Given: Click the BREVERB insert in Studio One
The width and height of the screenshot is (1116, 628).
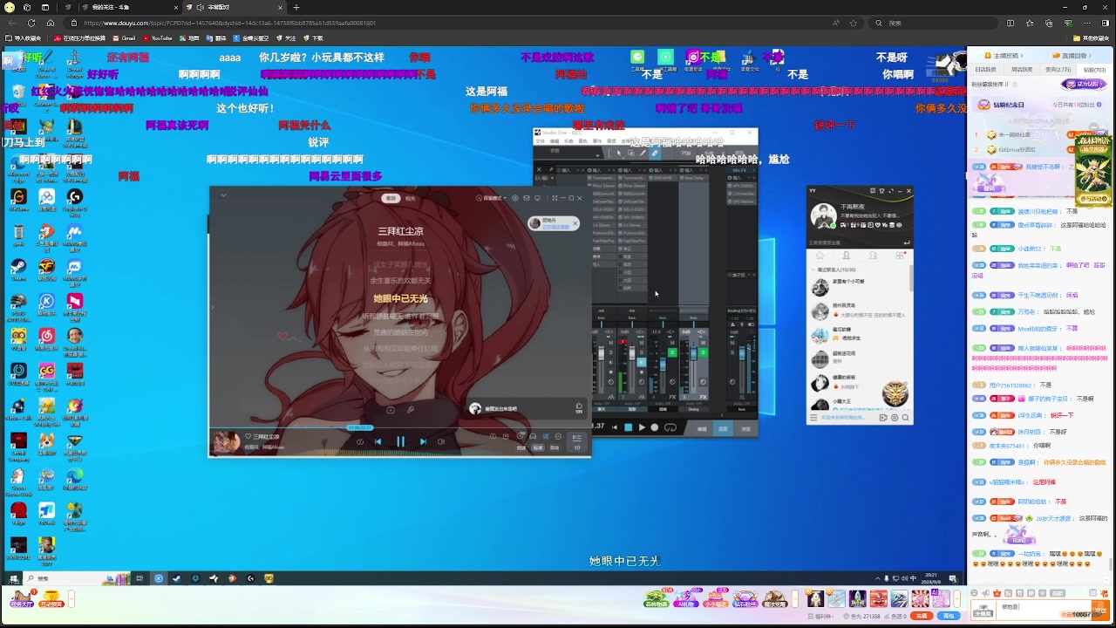Looking at the screenshot, I should point(663,178).
